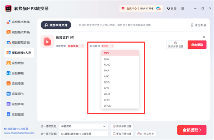Click the 会员中心 heart icon

coord(123,9)
